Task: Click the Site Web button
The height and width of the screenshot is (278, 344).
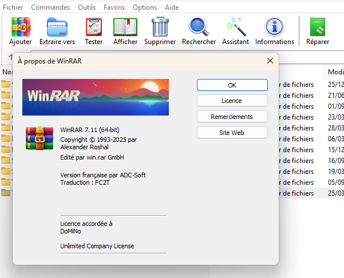Action: 232,133
